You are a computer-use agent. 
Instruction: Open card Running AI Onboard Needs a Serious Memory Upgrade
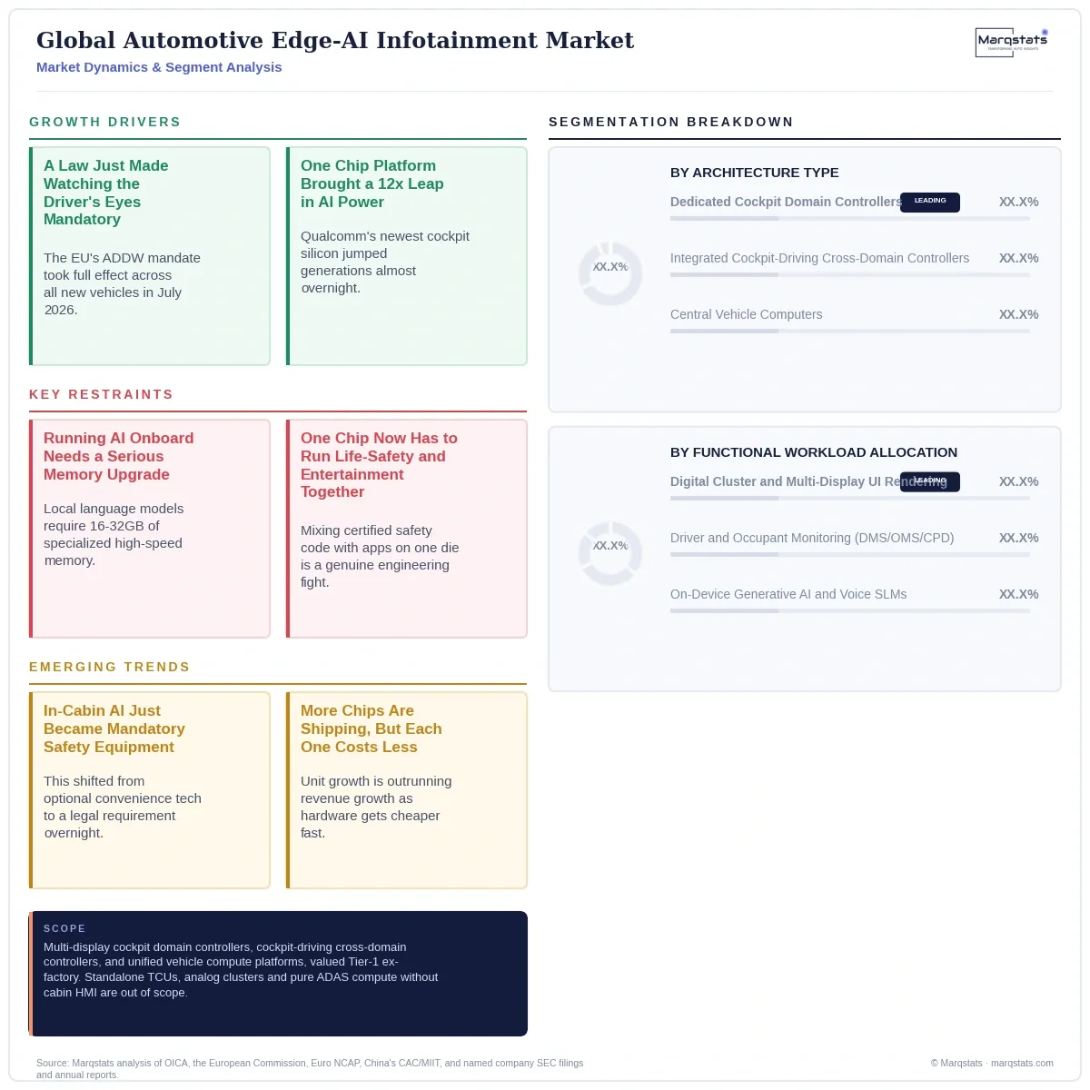point(150,529)
